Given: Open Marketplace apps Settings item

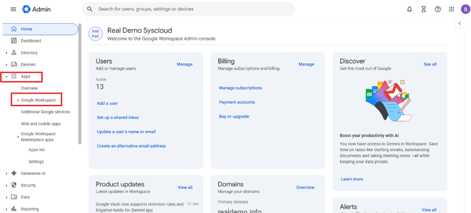Looking at the screenshot, I should [x=36, y=162].
